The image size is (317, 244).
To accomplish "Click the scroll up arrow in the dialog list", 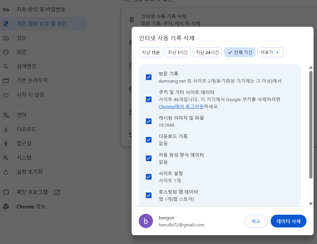I will [311, 67].
